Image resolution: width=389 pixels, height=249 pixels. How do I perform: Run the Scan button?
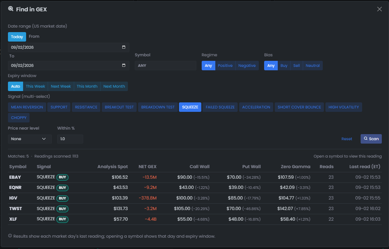click(x=371, y=139)
